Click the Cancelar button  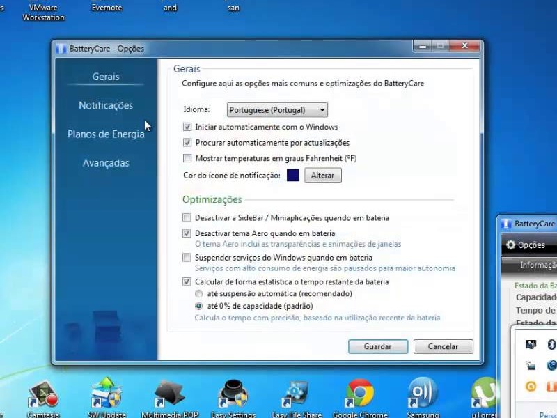pos(443,346)
